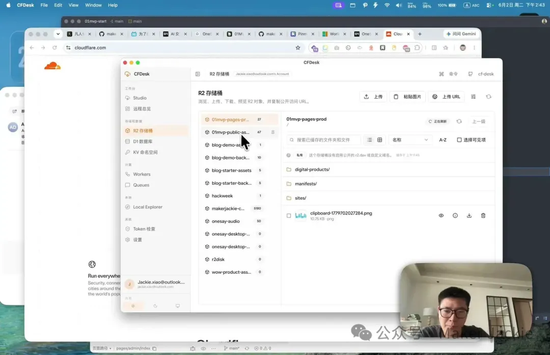The height and width of the screenshot is (355, 550).
Task: Refresh the R2 bucket list
Action: click(x=488, y=97)
